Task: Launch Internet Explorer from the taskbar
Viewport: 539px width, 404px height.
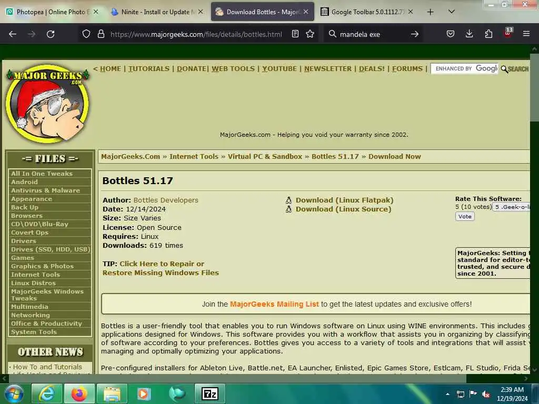Action: pos(47,393)
